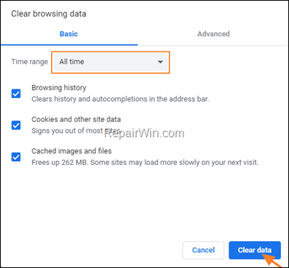Switch to the Basic tab
The height and width of the screenshot is (268, 289).
click(x=68, y=34)
